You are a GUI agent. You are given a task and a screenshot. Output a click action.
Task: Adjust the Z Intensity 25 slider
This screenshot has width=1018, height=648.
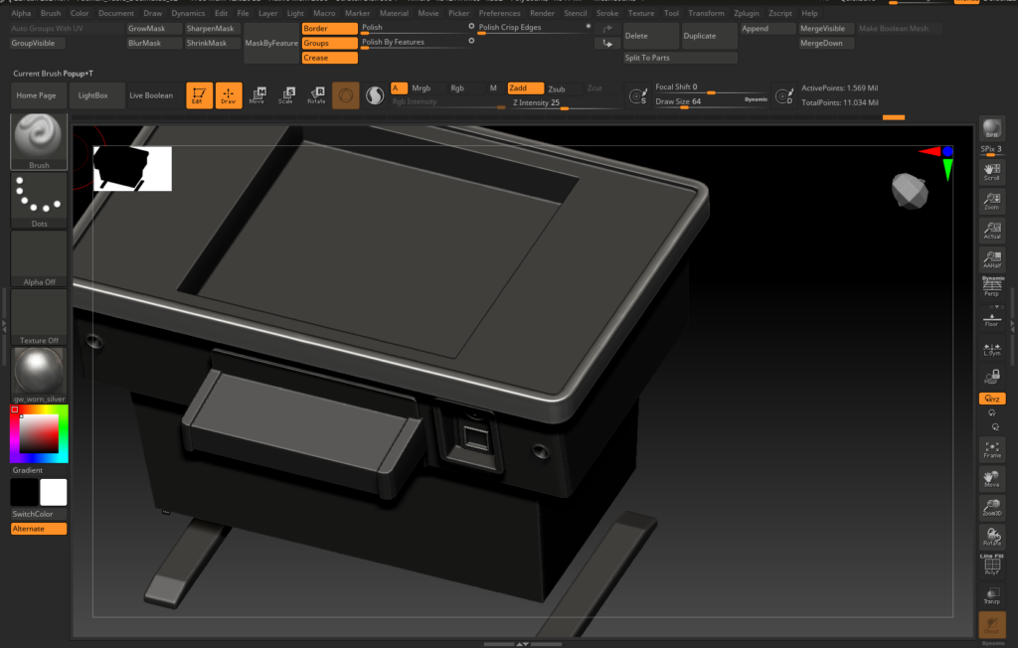click(563, 103)
